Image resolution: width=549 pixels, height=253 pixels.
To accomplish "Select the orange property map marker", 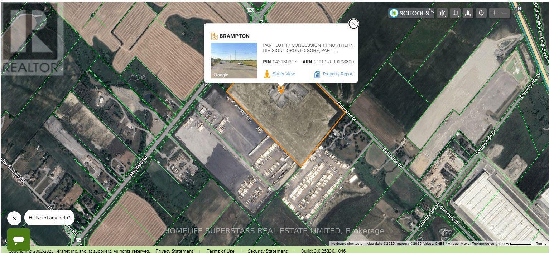I will point(281,90).
